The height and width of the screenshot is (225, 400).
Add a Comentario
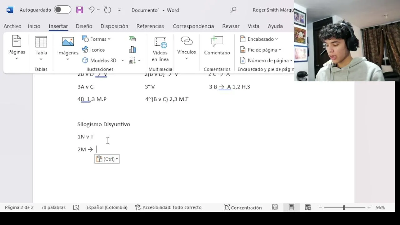(x=217, y=46)
